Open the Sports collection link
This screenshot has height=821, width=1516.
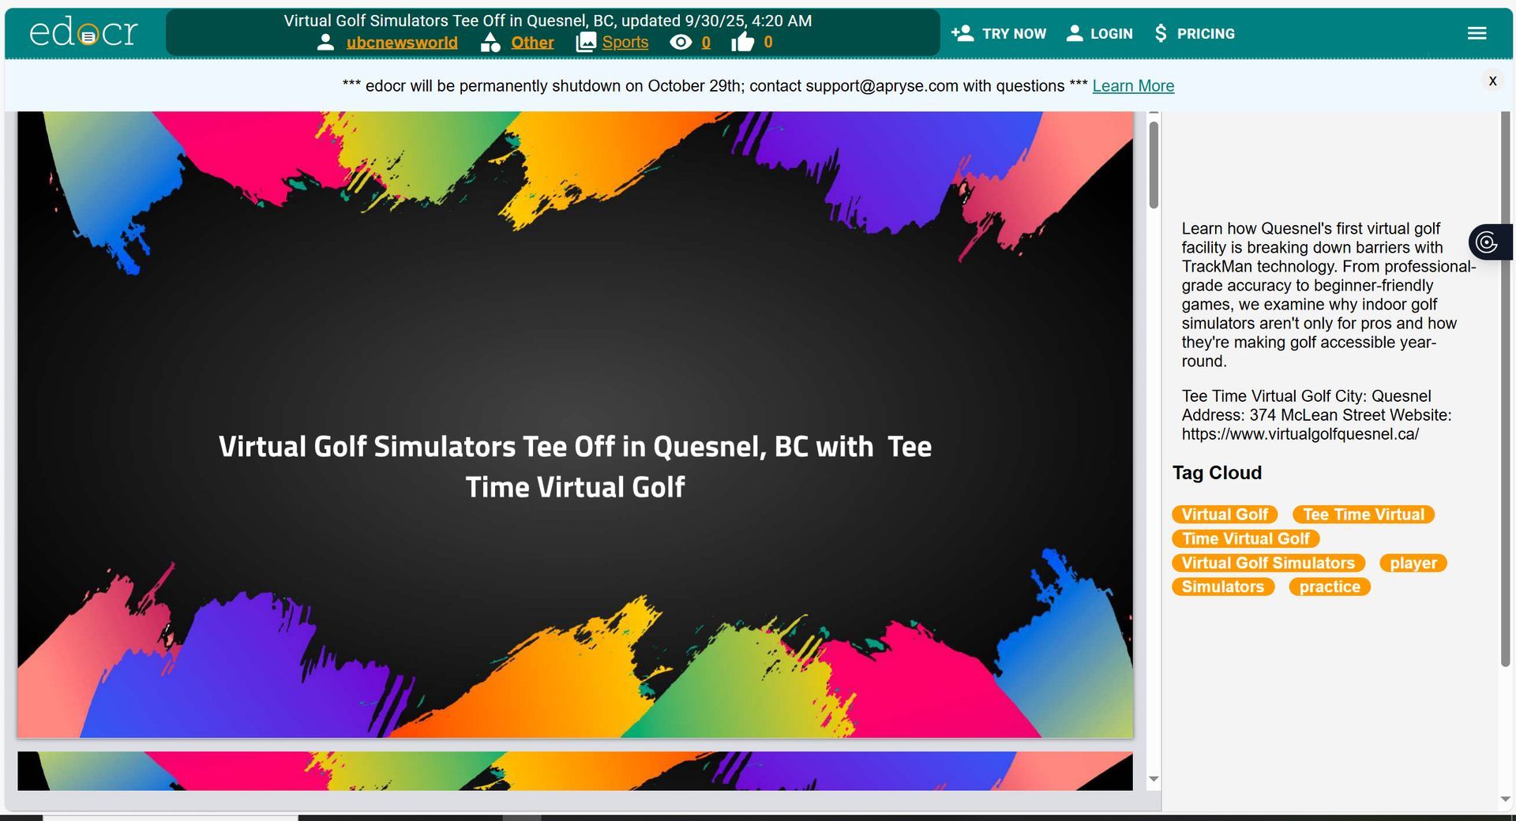tap(625, 43)
